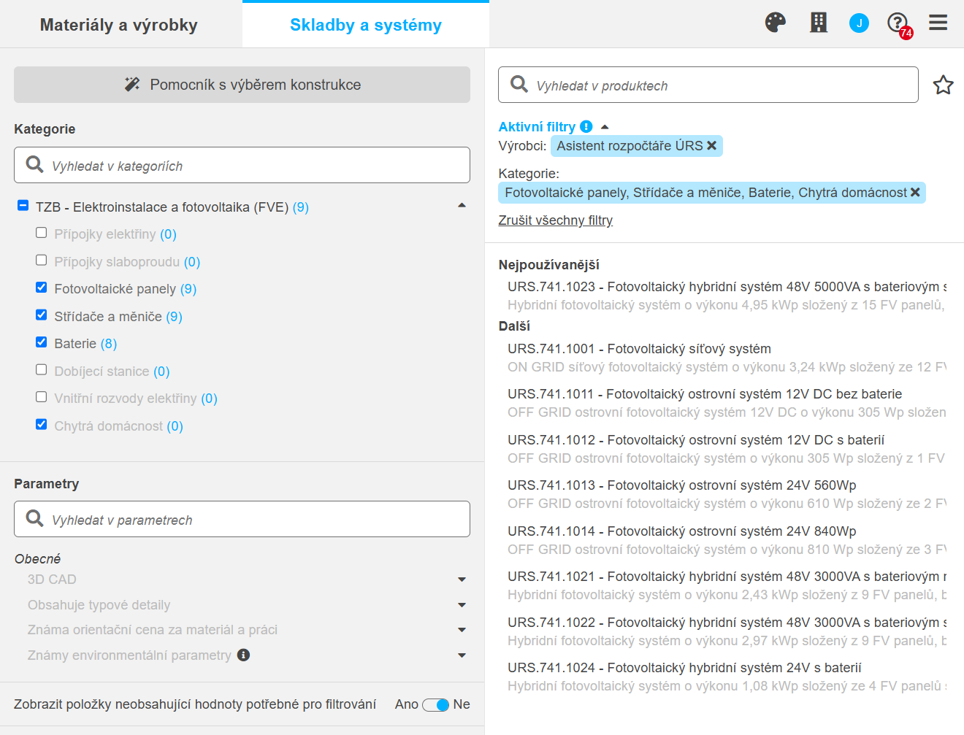Remove the Asistent rozpočtáře ÚRS filter
Image resolution: width=964 pixels, height=735 pixels.
tap(712, 146)
